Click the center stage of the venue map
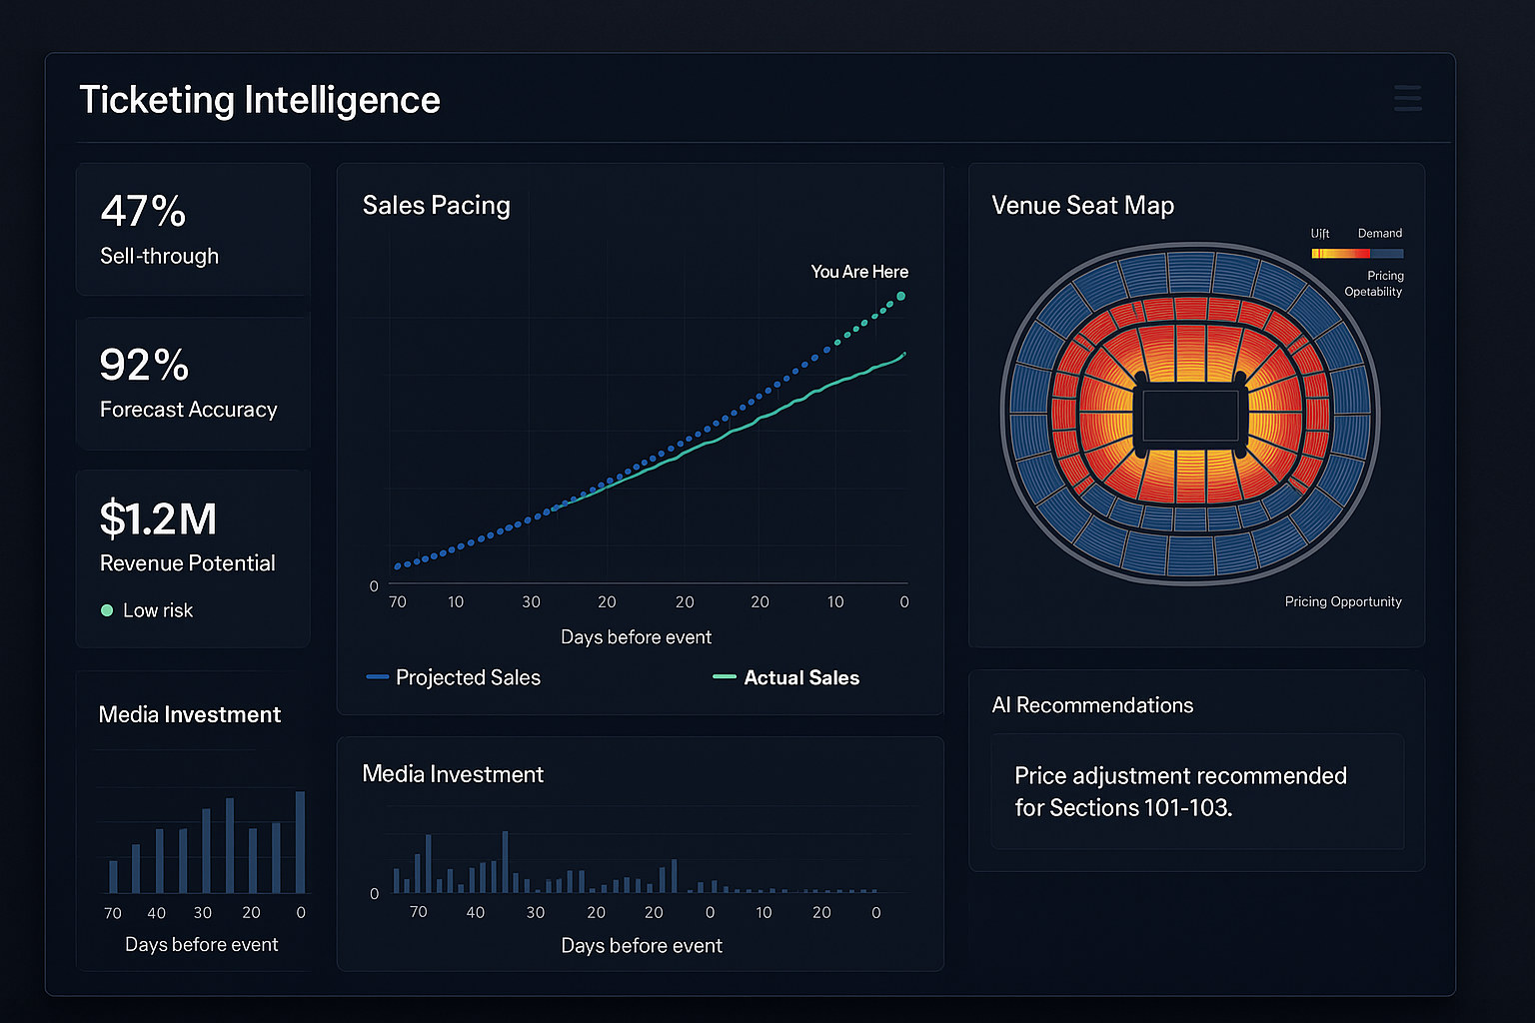This screenshot has height=1023, width=1535. (1190, 416)
